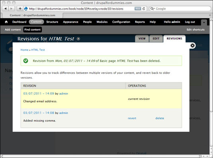Click into the Google search field
213x158 pixels.
pyautogui.click(x=182, y=9)
